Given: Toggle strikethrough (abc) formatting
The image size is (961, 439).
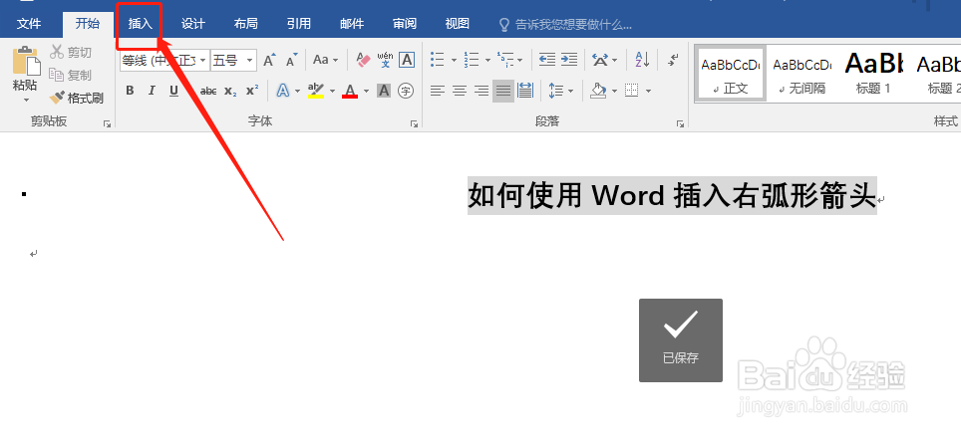Looking at the screenshot, I should pos(208,91).
